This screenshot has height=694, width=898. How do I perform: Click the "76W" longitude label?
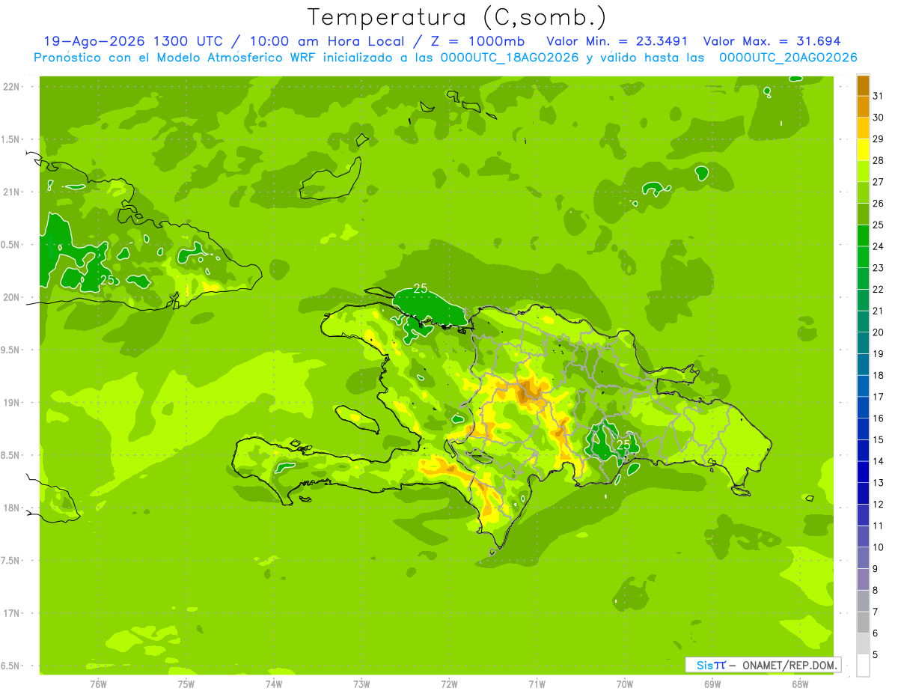pos(98,684)
